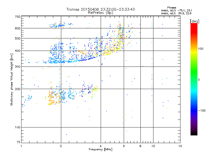Click the x-axis tick label '6'
This screenshot has height=159, width=212.
tap(124, 146)
